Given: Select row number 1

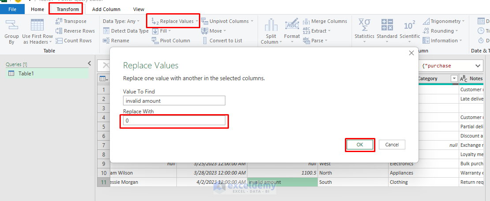Looking at the screenshot, I should click(104, 89).
